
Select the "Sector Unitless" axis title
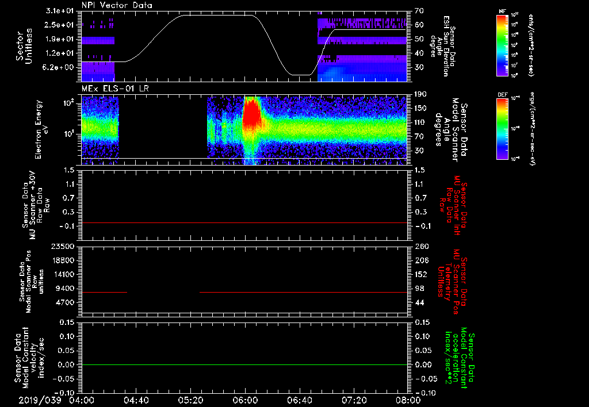[x=24, y=46]
